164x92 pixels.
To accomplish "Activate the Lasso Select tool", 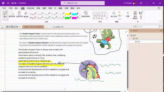I will [12, 14].
